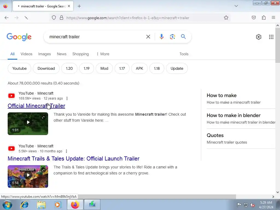
Task: Switch to the Videos tab
Action: pyautogui.click(x=27, y=54)
